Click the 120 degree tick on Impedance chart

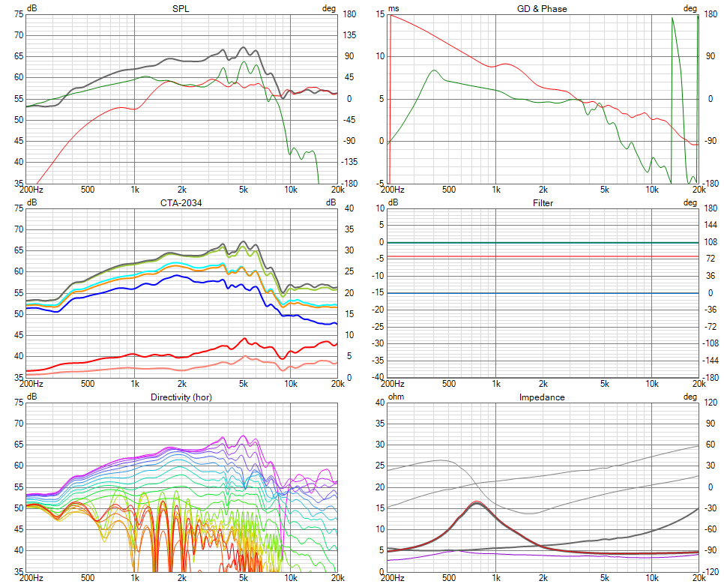point(711,403)
